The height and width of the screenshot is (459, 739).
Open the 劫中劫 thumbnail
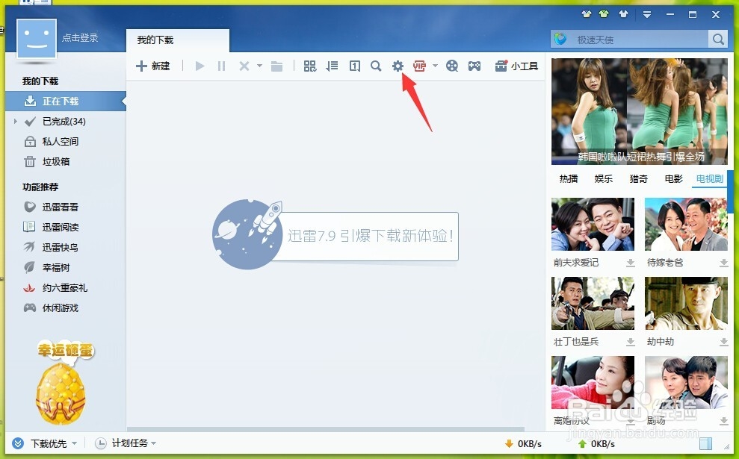pyautogui.click(x=686, y=303)
